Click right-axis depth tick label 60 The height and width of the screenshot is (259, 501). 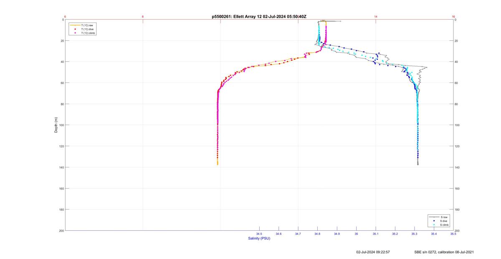[x=456, y=83]
